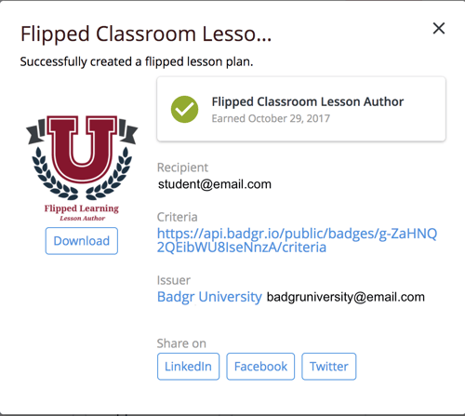The height and width of the screenshot is (416, 465).
Task: Click the green checkmark verification icon
Action: click(x=184, y=109)
